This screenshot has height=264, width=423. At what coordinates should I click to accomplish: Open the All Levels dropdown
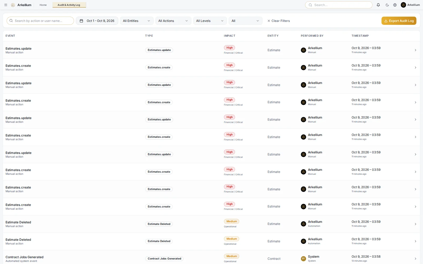[x=210, y=21]
